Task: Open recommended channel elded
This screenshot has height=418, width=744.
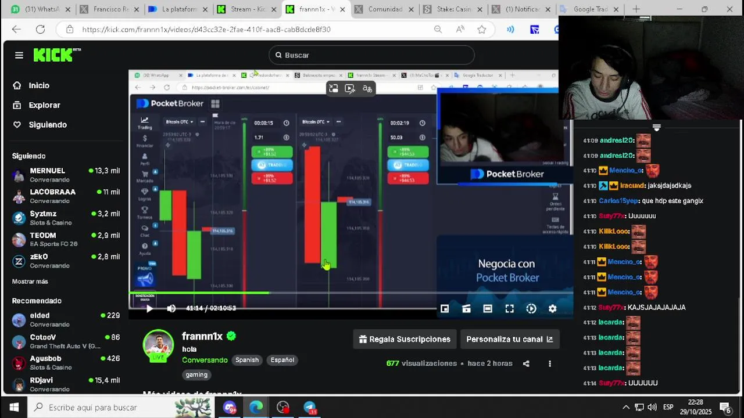Action: point(66,320)
